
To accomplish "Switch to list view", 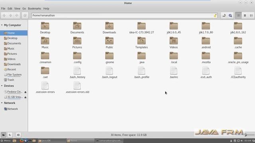I will (245, 15).
